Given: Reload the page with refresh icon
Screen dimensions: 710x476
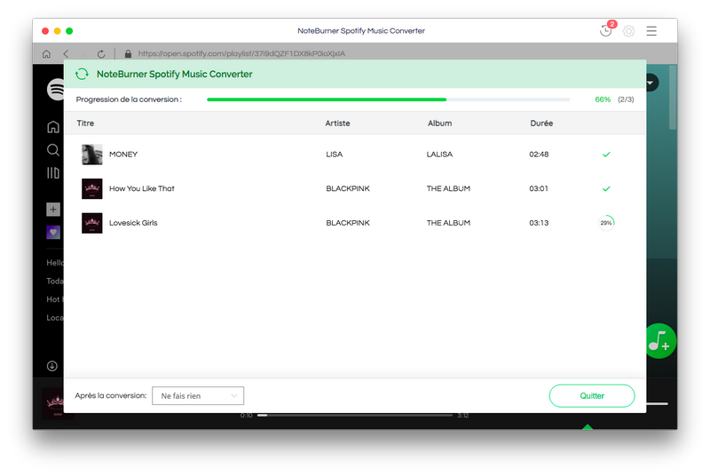Looking at the screenshot, I should (x=101, y=54).
